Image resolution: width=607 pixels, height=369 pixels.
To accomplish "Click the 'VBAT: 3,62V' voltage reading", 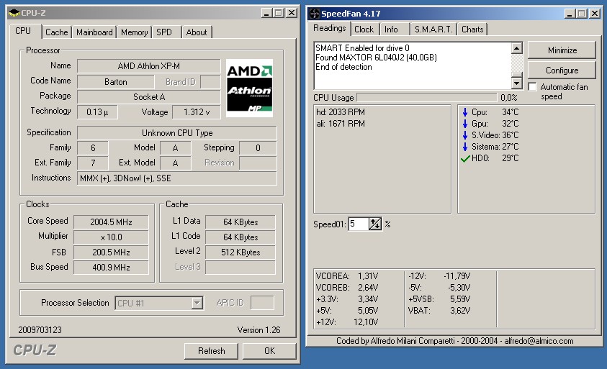I will 439,311.
